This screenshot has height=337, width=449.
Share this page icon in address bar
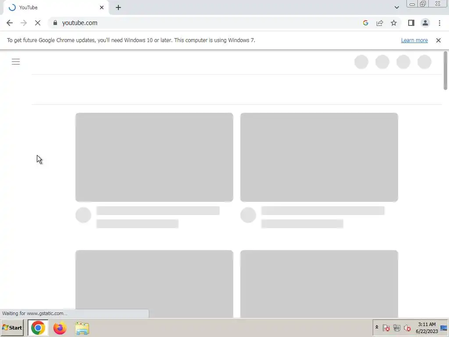(x=380, y=23)
